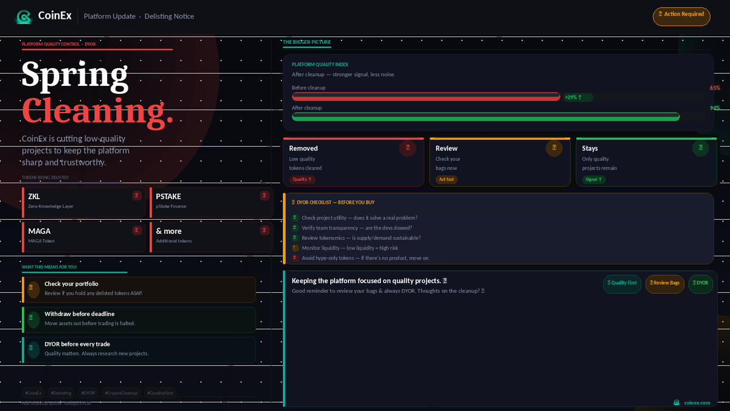Screen dimensions: 730x411
Task: Click the 'Review Bags' pill
Action: coord(665,284)
